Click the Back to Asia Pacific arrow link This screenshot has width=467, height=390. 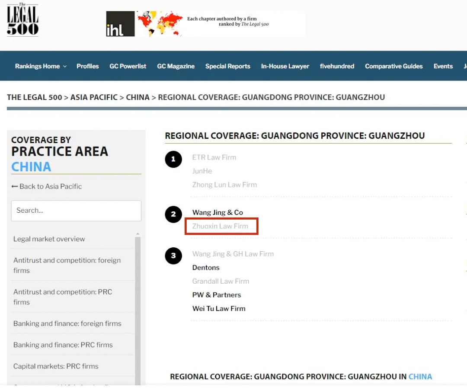point(47,186)
